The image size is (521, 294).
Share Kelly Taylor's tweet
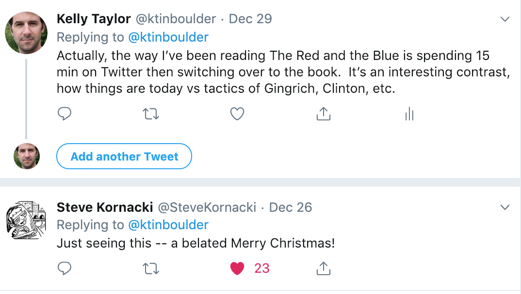click(x=323, y=114)
